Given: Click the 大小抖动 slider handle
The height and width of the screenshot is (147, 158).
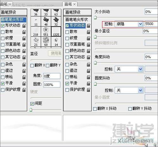Looking at the screenshot, I should (95, 17).
